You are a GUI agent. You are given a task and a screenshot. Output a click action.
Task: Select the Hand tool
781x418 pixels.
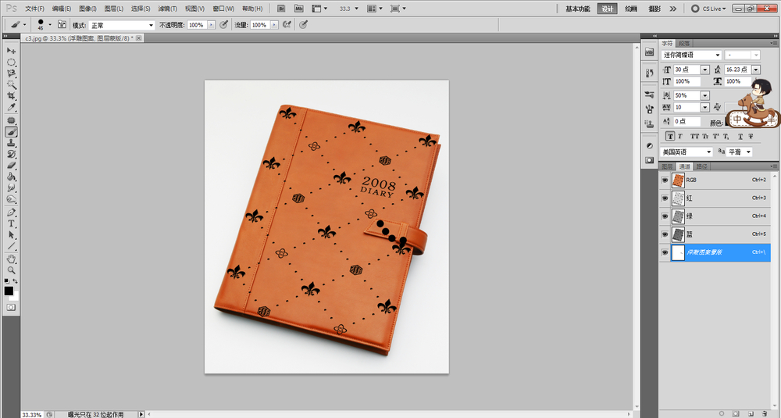click(x=12, y=259)
